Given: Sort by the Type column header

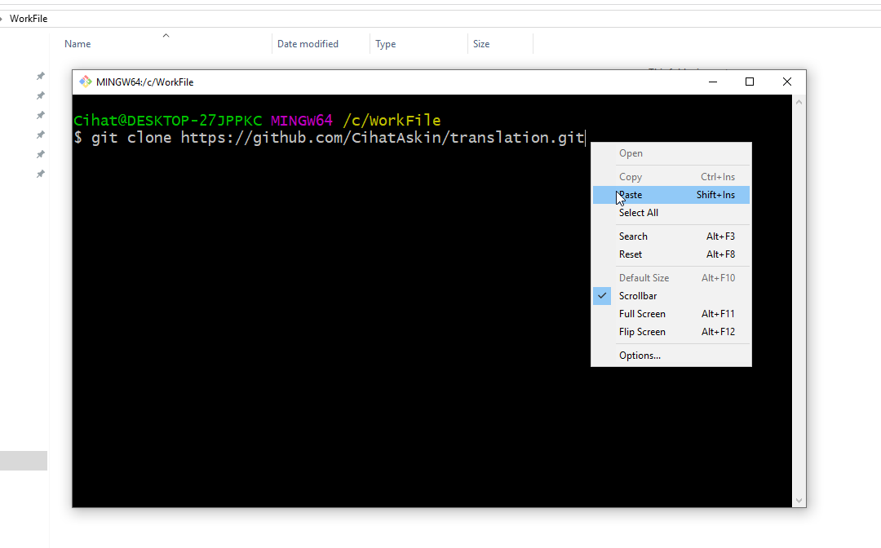Looking at the screenshot, I should tap(385, 44).
